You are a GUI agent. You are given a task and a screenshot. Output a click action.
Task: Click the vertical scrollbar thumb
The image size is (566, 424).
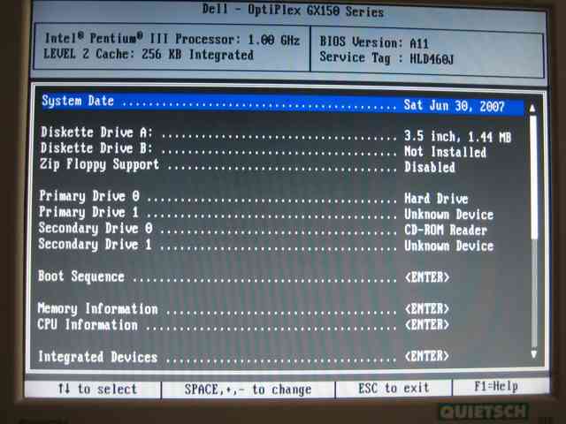(x=533, y=177)
